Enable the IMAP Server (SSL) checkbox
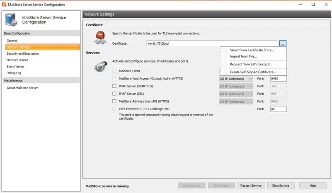Viewport: 332px width, 193px height. point(114,94)
